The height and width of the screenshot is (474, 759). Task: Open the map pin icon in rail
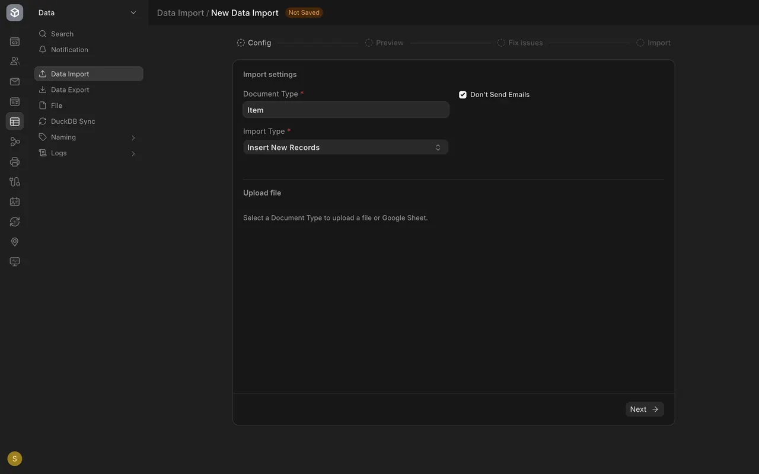pos(15,242)
